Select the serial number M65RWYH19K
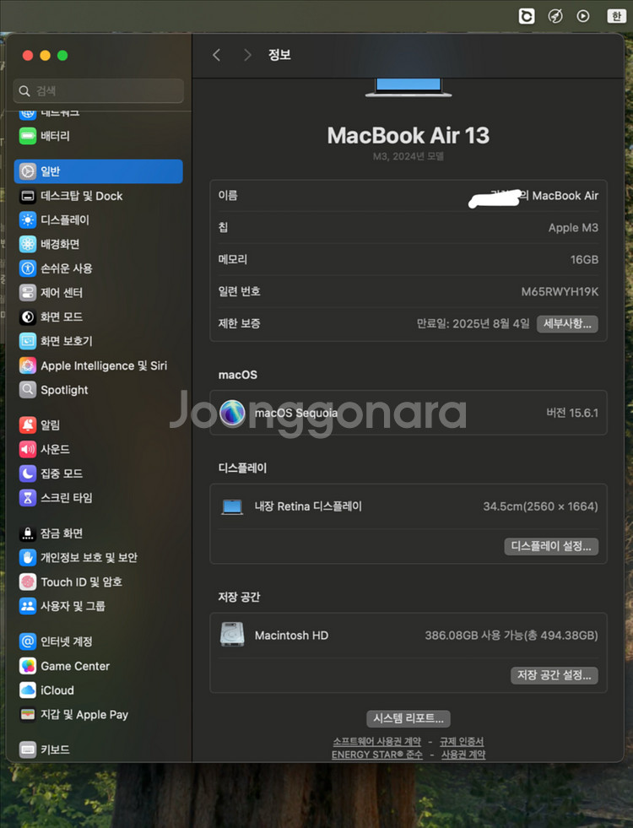This screenshot has width=633, height=828. point(560,291)
